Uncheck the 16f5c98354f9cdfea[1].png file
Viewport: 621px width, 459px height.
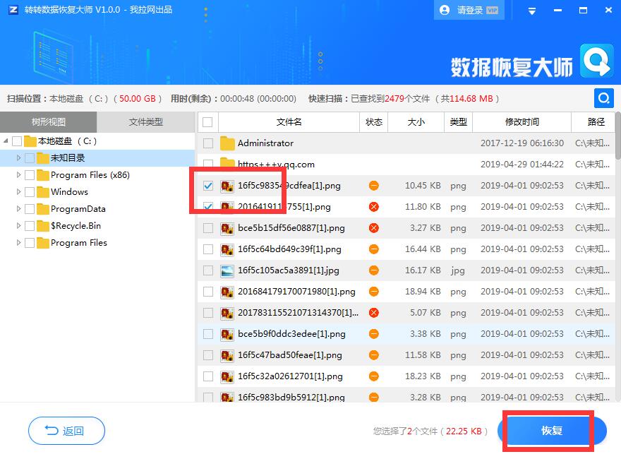(x=207, y=186)
